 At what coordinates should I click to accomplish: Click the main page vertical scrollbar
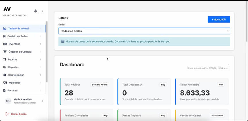click(247, 21)
